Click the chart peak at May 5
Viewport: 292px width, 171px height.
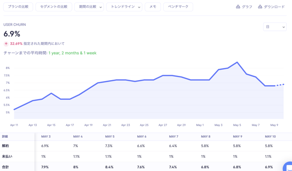coord(237,62)
